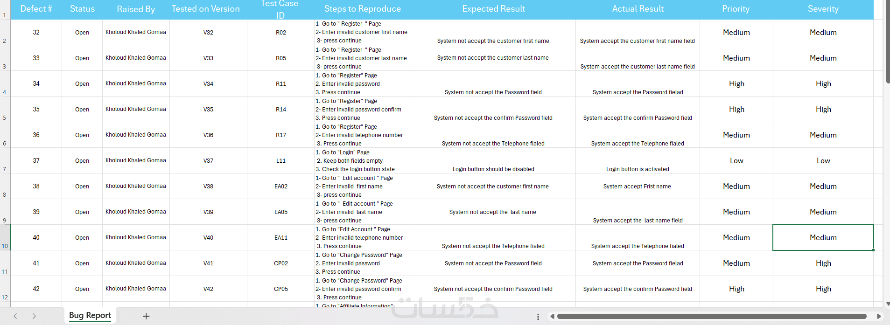Click the vertical scrollbar thumb
Screen dimensions: 890x325
coord(887,42)
